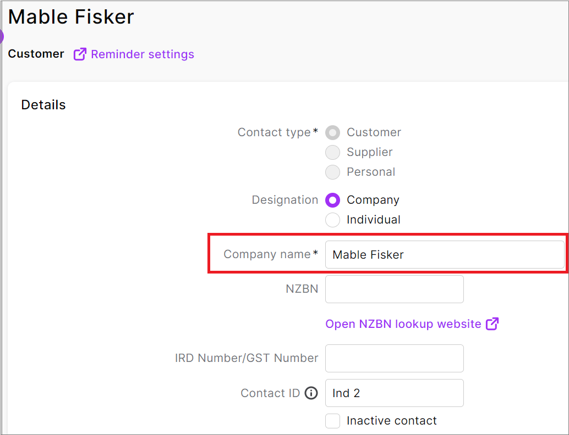Click the Contact ID field showing Ind 2
Screen dimensions: 569x435
click(x=394, y=393)
